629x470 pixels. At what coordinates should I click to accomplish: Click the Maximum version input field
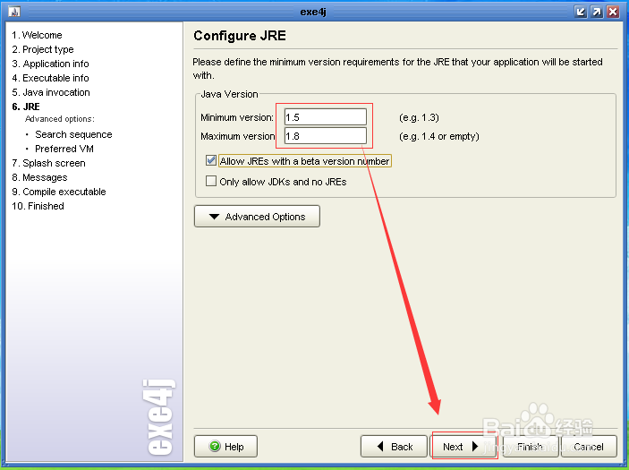326,136
